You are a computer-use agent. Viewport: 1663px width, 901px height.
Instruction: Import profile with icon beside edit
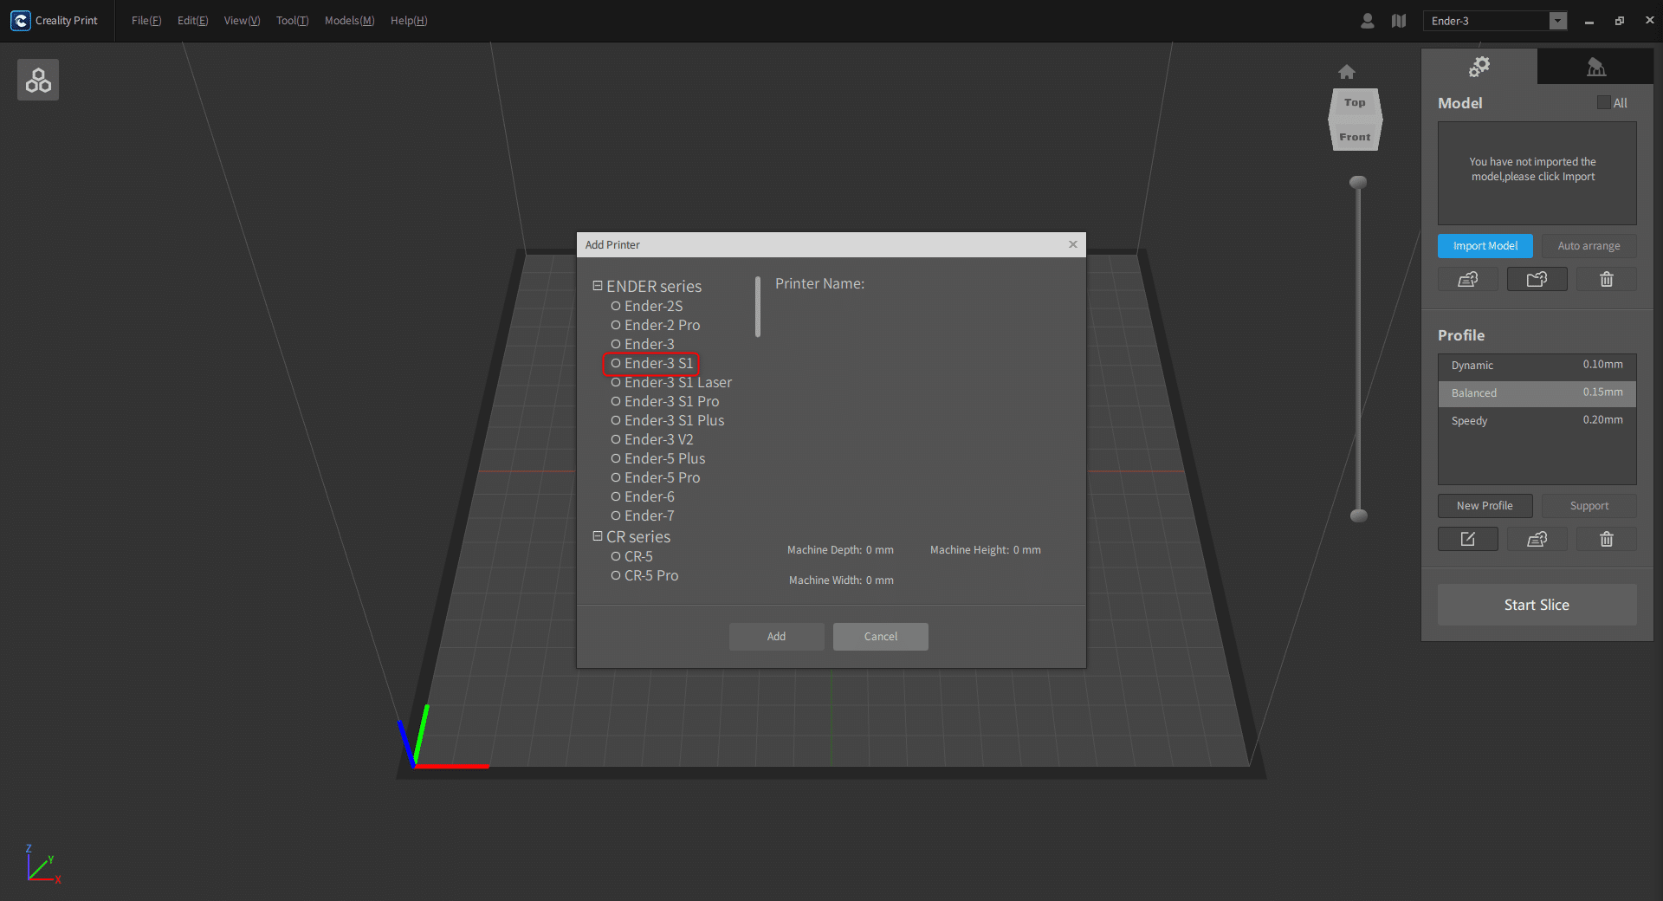click(x=1537, y=539)
